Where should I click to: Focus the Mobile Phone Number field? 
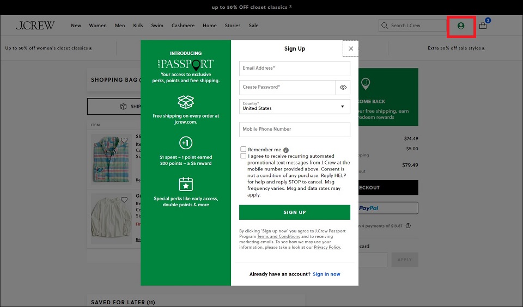click(x=295, y=130)
